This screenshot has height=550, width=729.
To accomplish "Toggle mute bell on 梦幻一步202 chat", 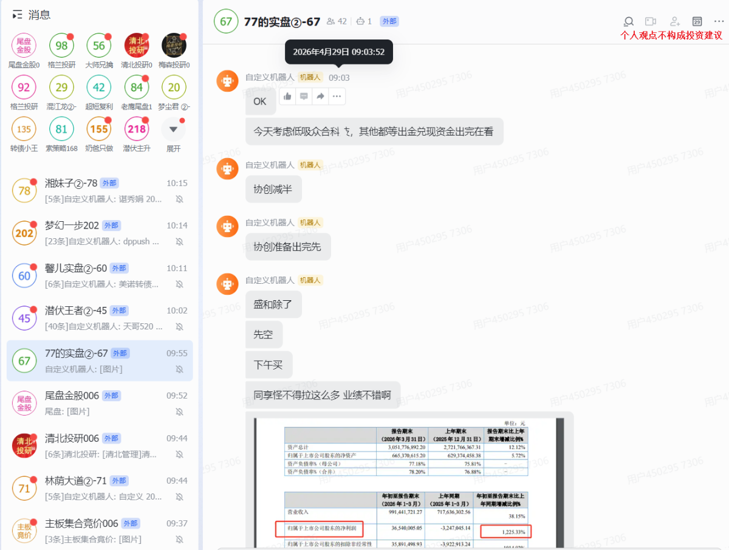I will point(179,241).
